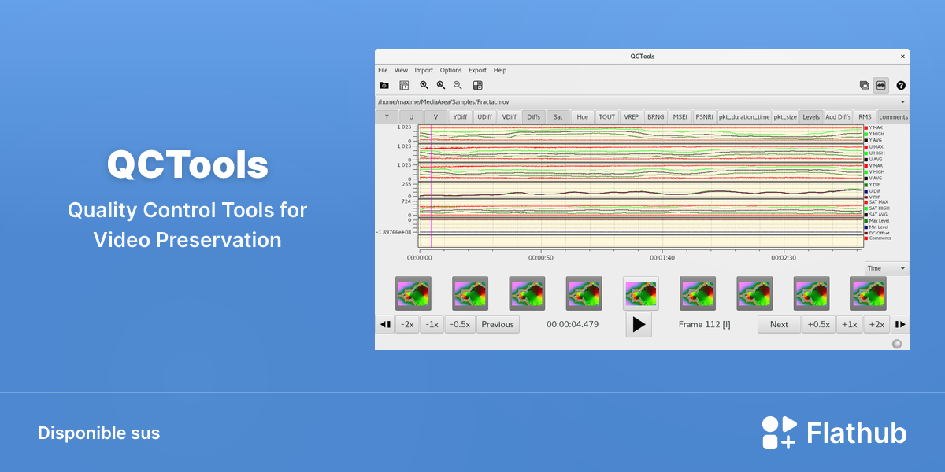This screenshot has width=945, height=472.
Task: Click the 00:00:04.479 timecode text
Action: 573,324
